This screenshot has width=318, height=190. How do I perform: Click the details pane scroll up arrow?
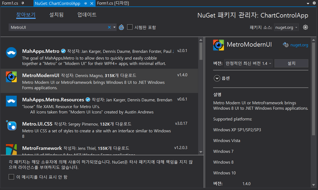tap(313, 40)
